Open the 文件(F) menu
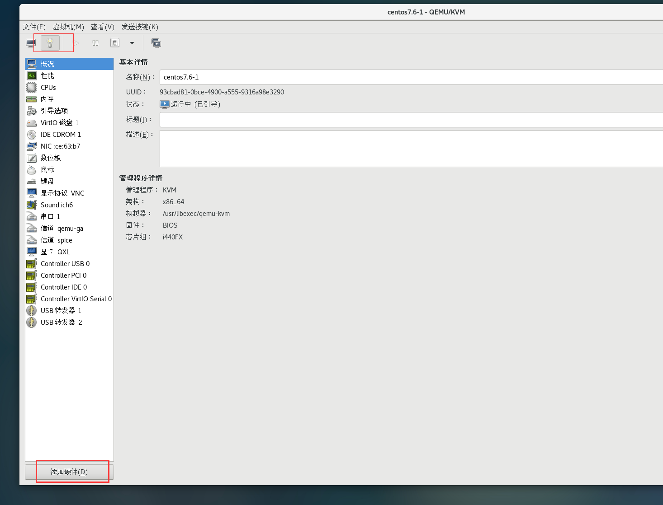The image size is (663, 505). coord(34,27)
